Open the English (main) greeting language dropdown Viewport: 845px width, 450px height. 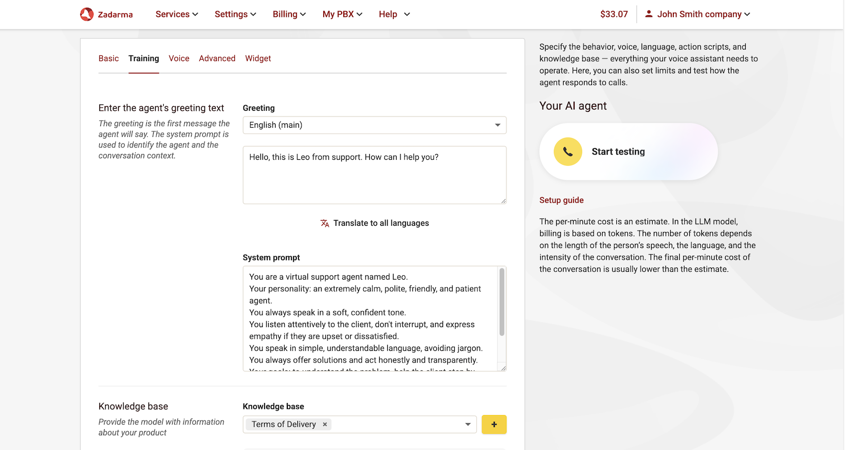(374, 125)
